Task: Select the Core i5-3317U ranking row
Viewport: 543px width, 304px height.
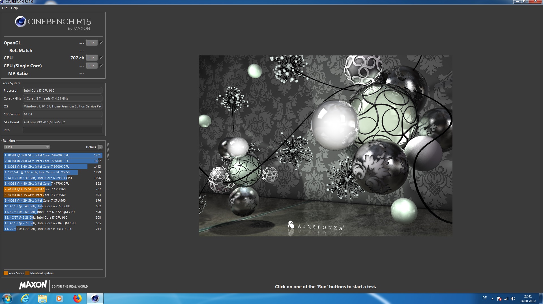Action: click(53, 229)
